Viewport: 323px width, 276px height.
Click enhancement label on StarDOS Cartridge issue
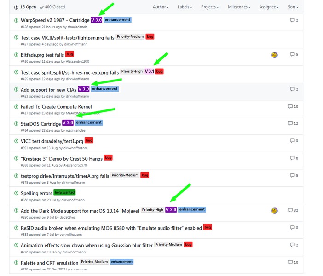pyautogui.click(x=89, y=122)
